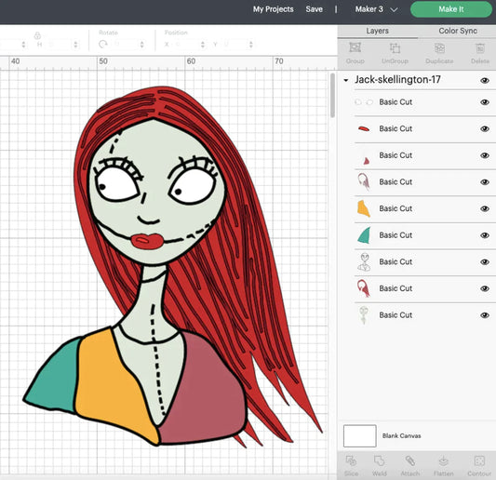Click the Duplicate icon
Viewport: 496px width, 480px height.
pos(439,48)
